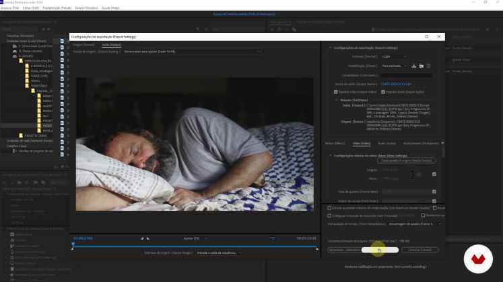Click the blue output file name link
This screenshot has width=503, height=282.
point(395,83)
